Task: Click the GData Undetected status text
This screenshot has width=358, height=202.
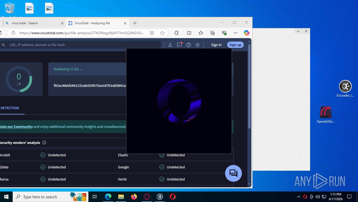Action: tap(57, 167)
